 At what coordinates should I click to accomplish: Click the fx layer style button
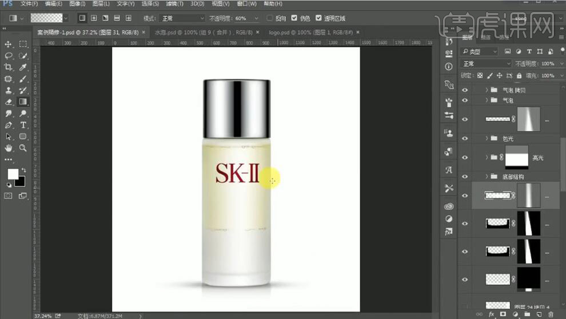(x=491, y=314)
